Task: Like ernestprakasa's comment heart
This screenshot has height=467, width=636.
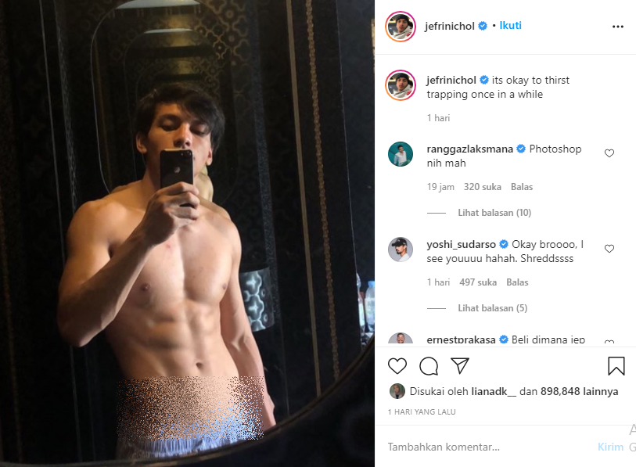Action: point(609,342)
